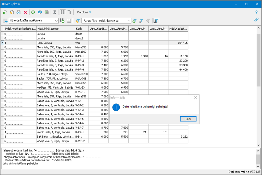Image resolution: width=262 pixels, height=175 pixels.
Task: Toggle the user filter funnel button
Action: [x=156, y=21]
